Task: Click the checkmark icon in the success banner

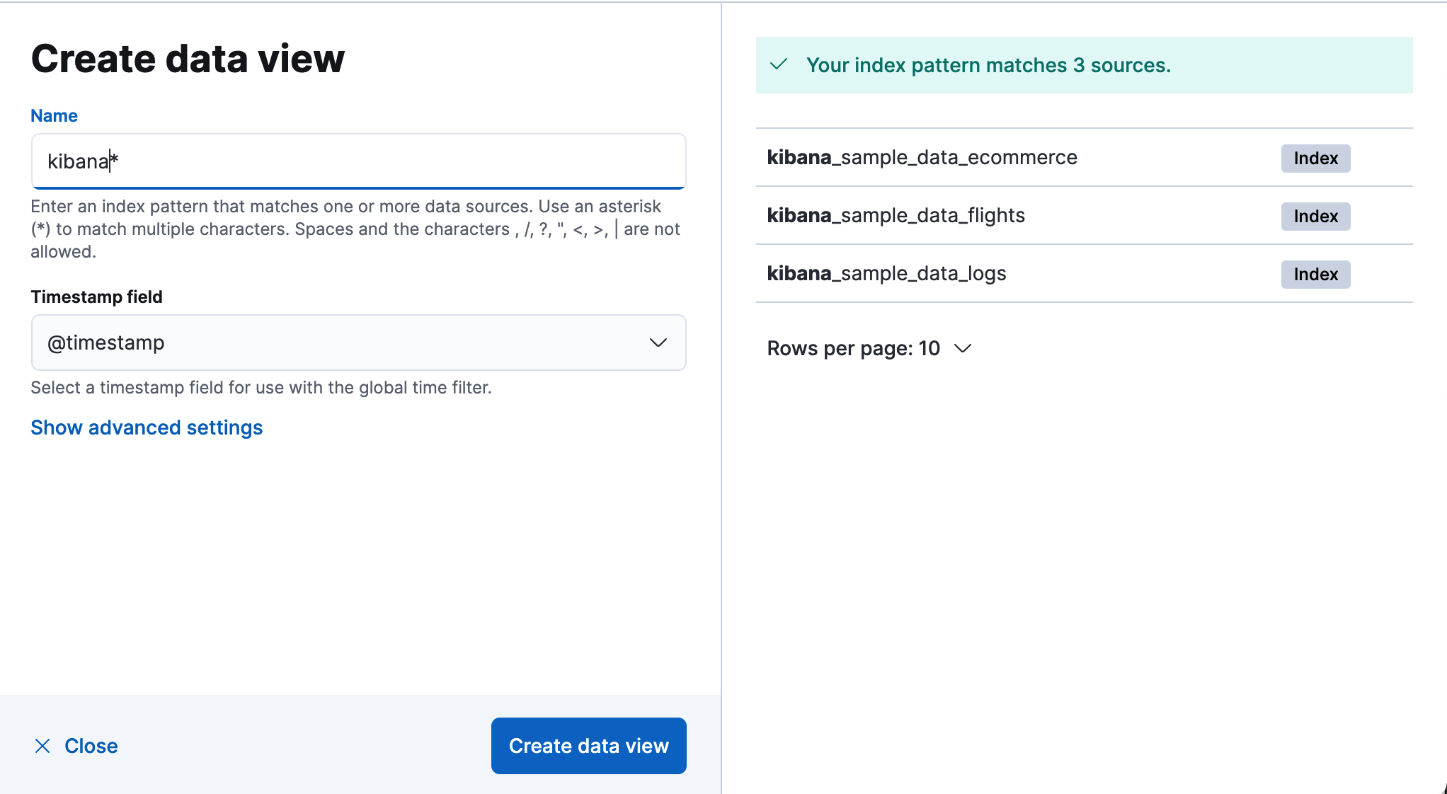Action: [x=779, y=65]
